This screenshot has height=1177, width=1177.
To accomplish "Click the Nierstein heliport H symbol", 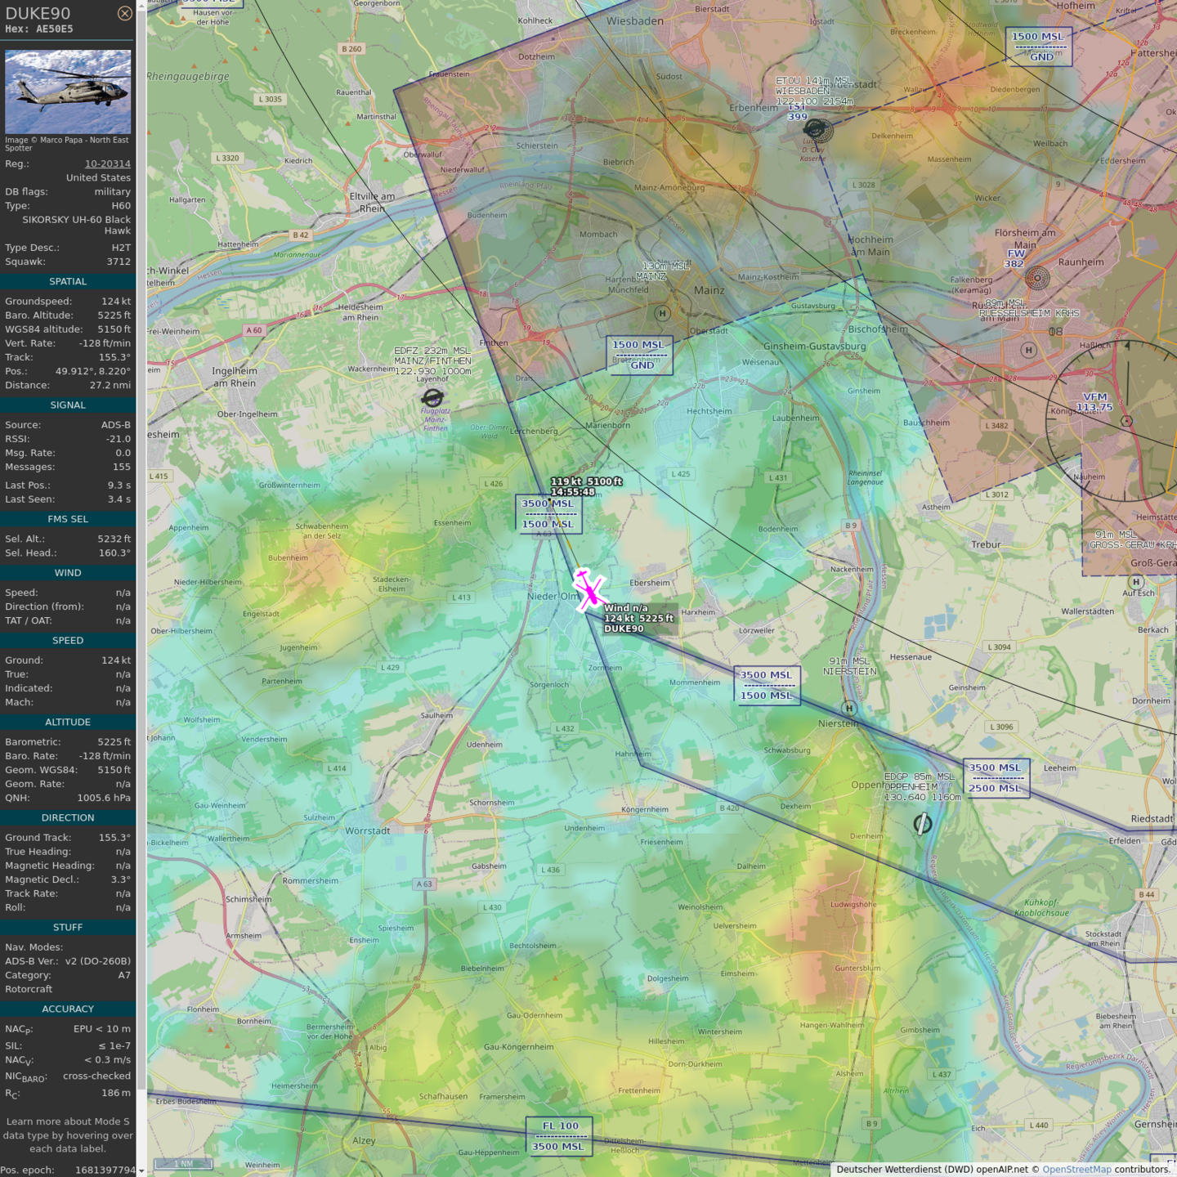I will 849,708.
